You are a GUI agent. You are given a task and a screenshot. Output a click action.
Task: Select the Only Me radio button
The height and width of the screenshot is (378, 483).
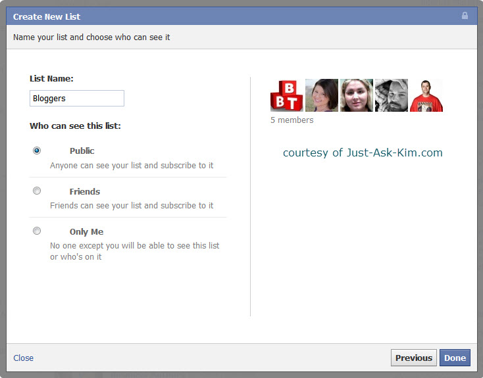37,231
